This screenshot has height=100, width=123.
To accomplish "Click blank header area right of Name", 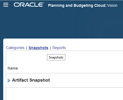I will pyautogui.click(x=70, y=68).
